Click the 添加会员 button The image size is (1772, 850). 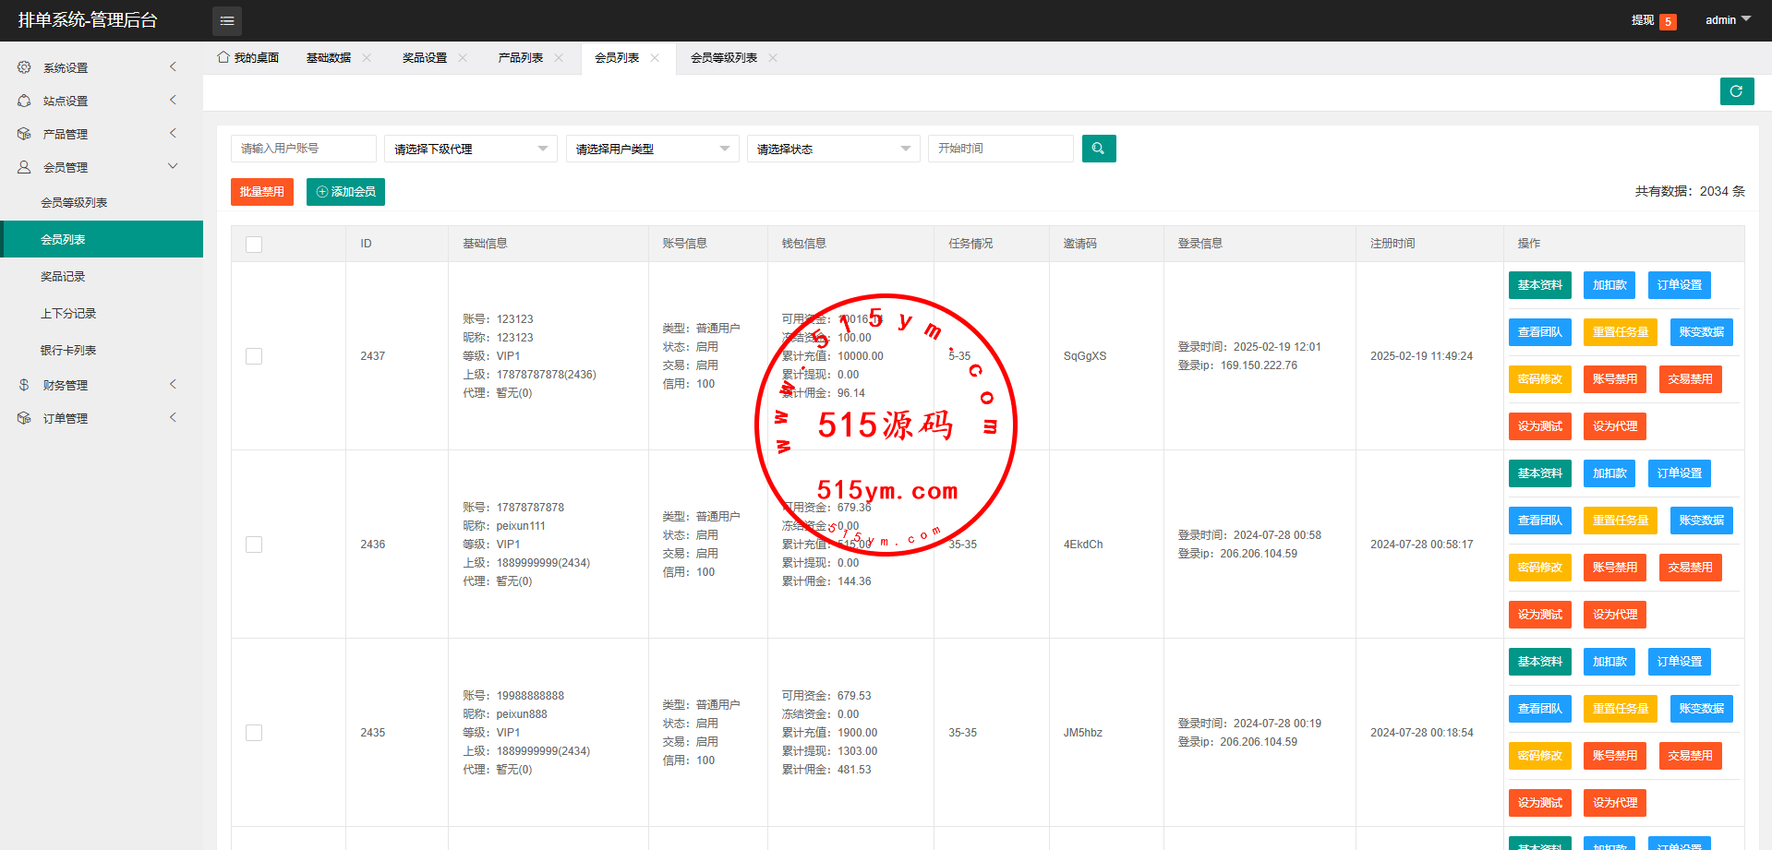pyautogui.click(x=345, y=192)
